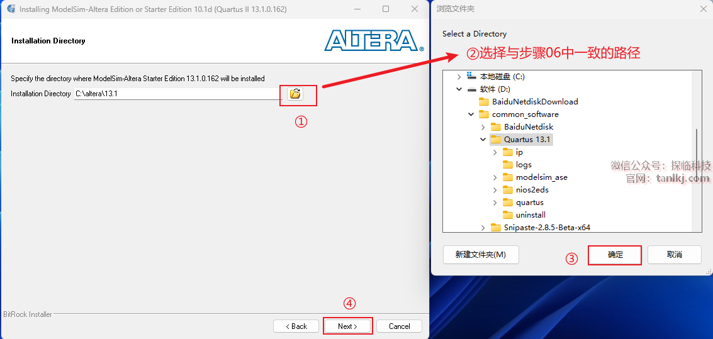Click the BaiduNetdiskDownload folder icon
Screen dimensions: 713x339
[484, 102]
